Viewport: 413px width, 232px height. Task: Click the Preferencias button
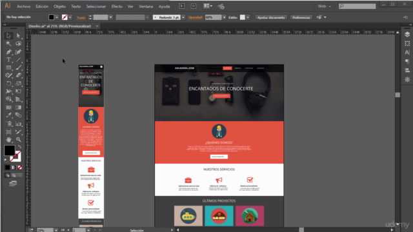[301, 17]
